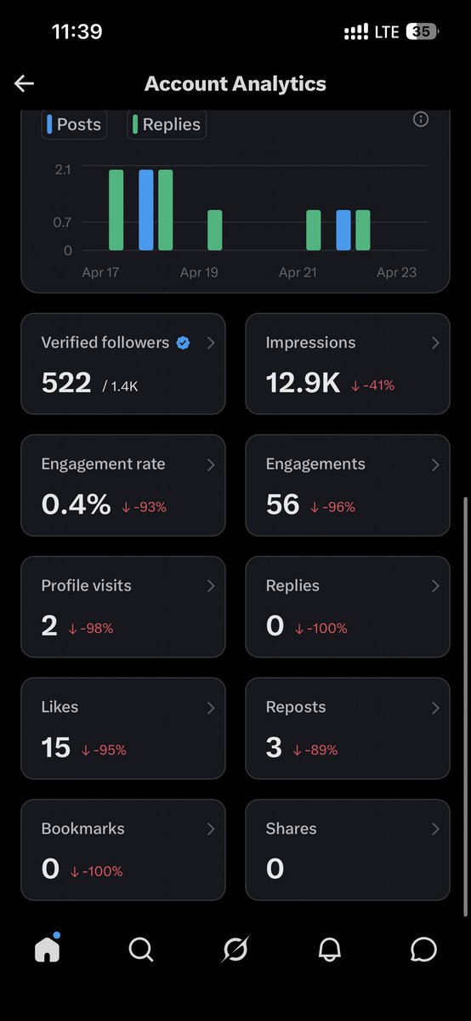Go to the Home tab icon

48,949
